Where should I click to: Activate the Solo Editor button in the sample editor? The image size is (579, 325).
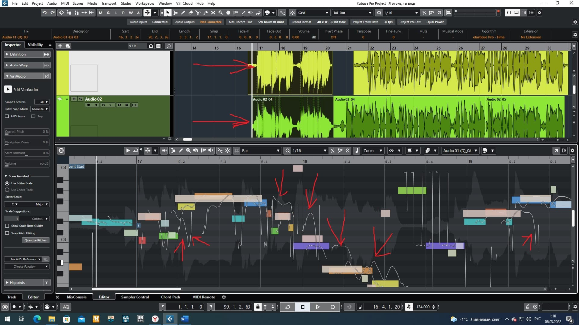[x=61, y=151]
